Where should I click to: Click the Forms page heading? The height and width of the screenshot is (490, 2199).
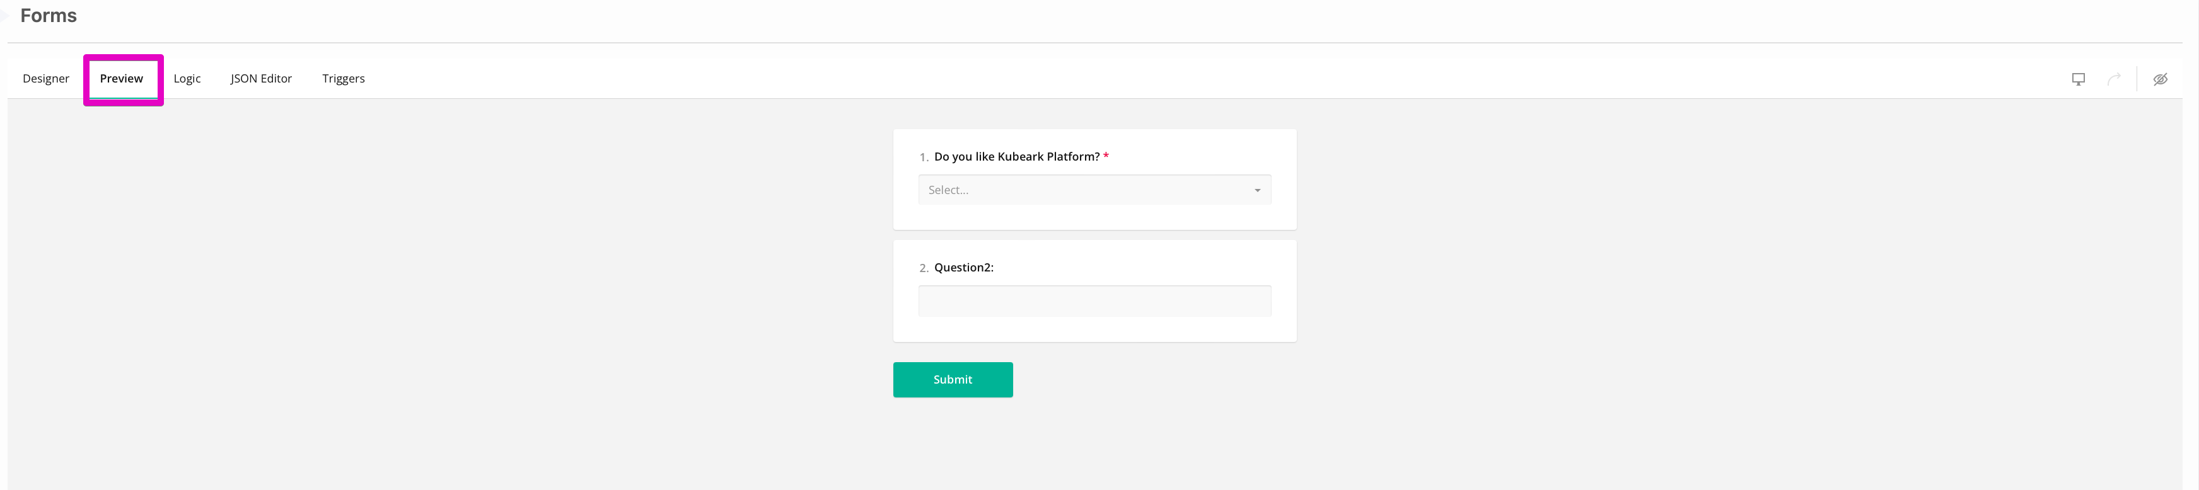49,16
